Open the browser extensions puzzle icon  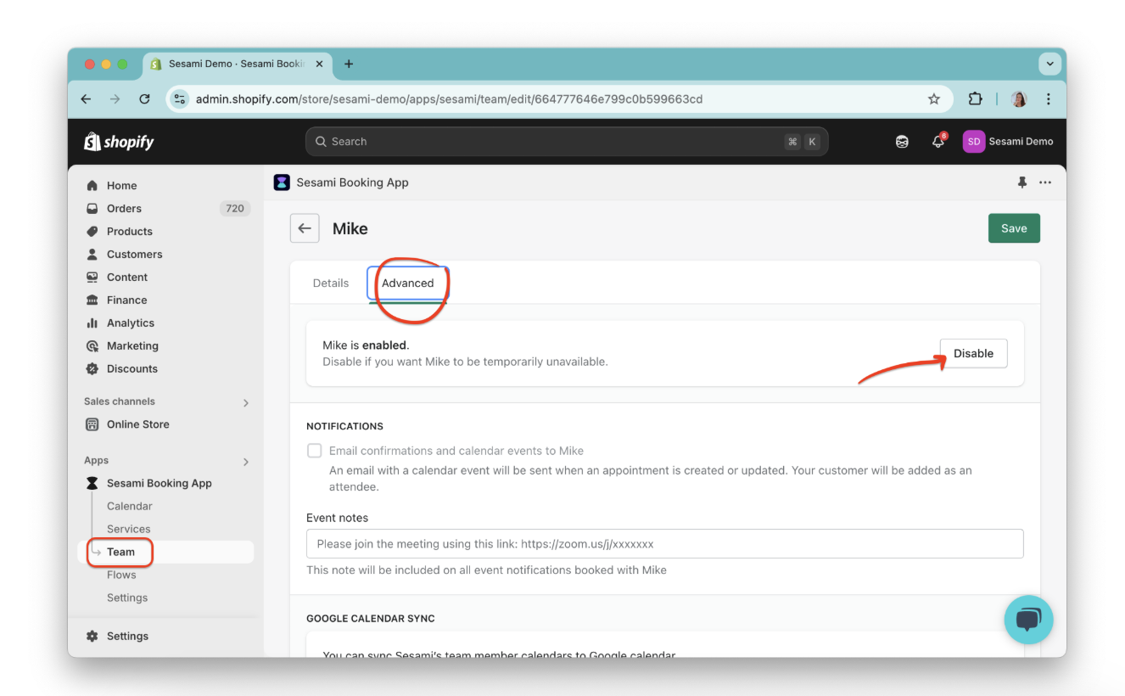coord(975,99)
